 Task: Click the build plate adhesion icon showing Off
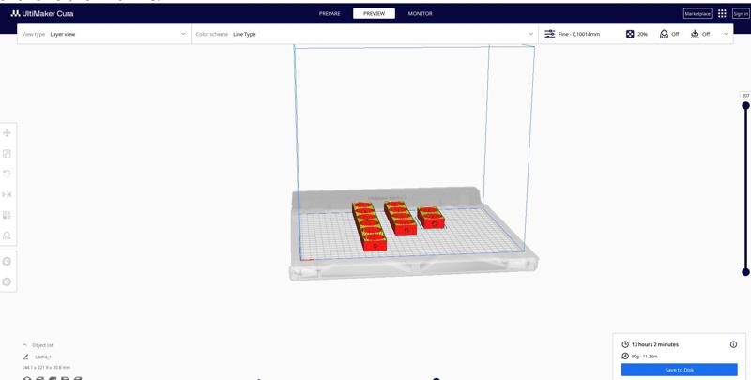coord(695,34)
